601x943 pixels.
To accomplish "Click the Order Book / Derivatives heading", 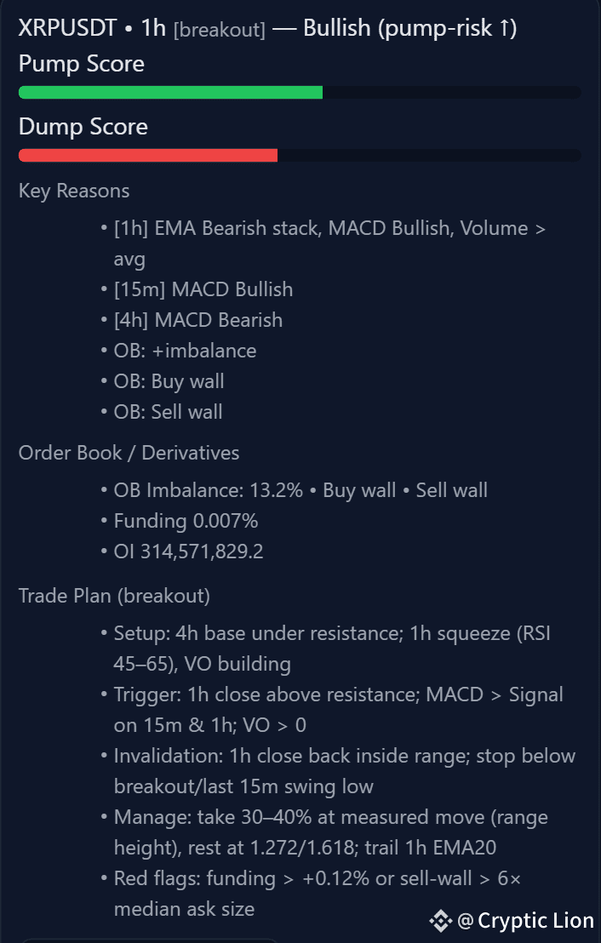I will (129, 453).
